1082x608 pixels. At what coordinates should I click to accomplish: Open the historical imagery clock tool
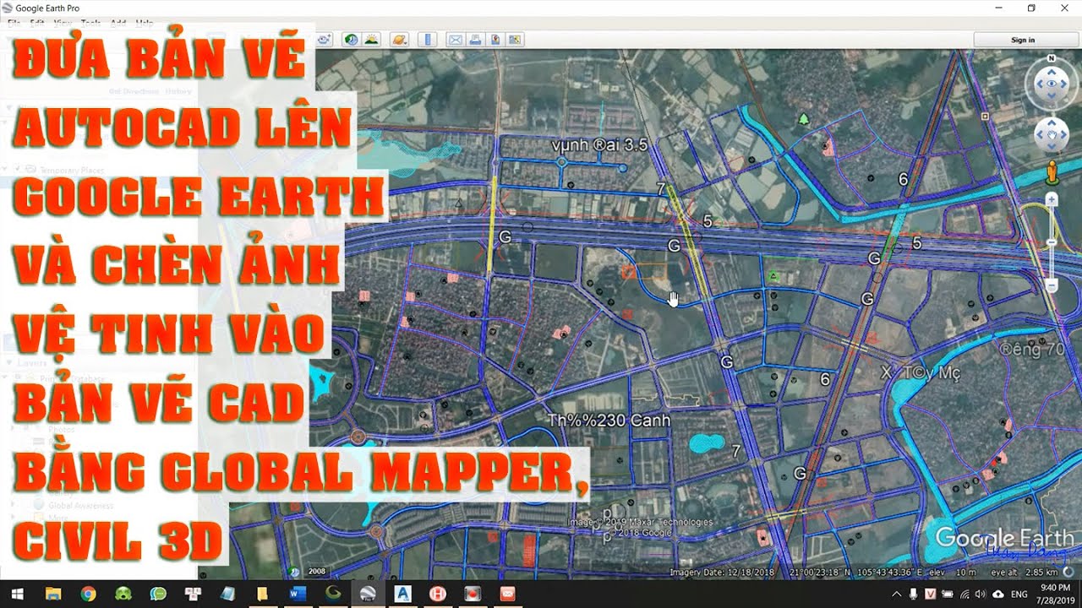350,40
